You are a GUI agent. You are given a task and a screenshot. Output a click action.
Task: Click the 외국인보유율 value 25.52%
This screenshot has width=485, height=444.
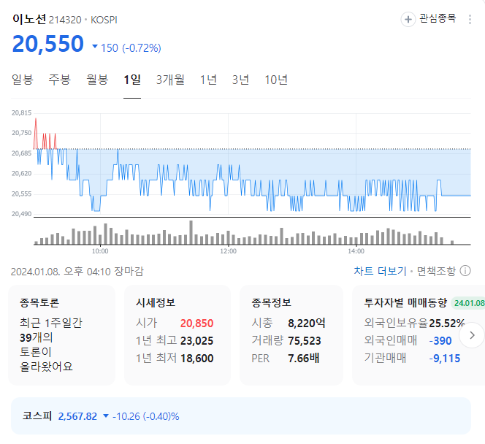(x=446, y=324)
